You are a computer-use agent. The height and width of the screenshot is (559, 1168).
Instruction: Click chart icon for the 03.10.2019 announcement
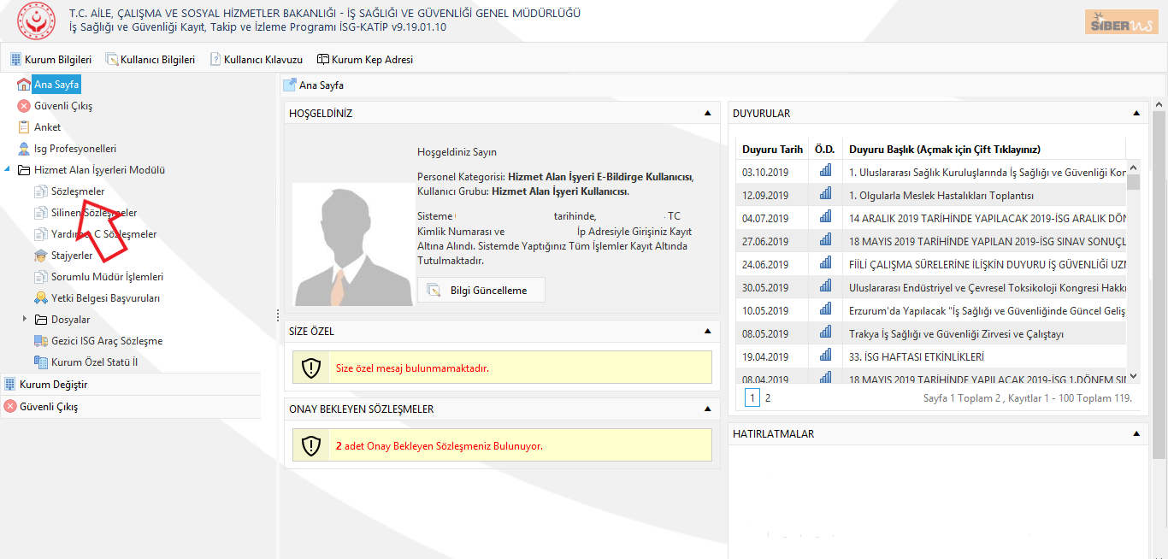click(825, 172)
